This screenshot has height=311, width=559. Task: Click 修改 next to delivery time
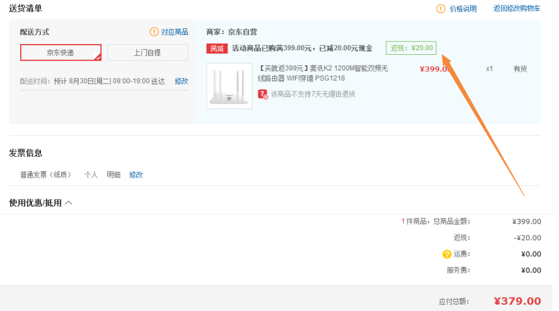(x=181, y=81)
